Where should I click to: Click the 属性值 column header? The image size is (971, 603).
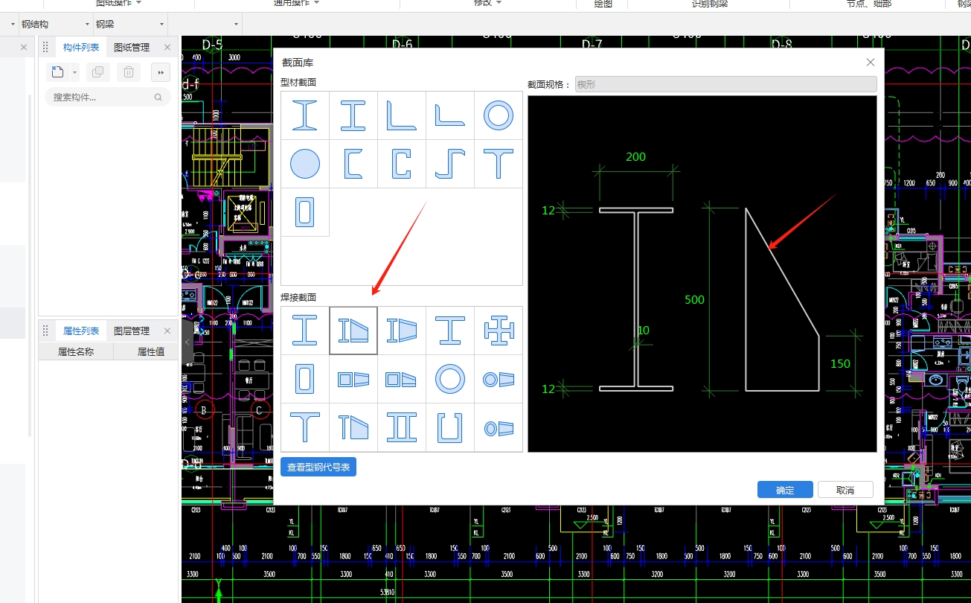(x=151, y=351)
